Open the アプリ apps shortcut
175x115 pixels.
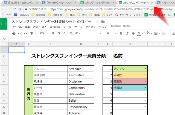click(7, 15)
